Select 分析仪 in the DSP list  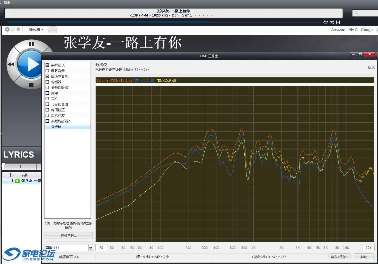[x=56, y=127]
